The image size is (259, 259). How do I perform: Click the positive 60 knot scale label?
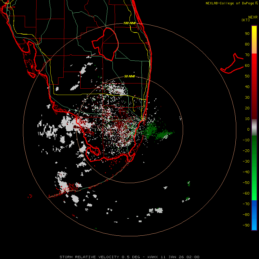tap(247, 66)
